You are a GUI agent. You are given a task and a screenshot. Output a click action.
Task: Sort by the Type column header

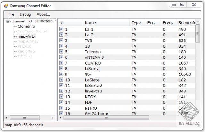pos(137,23)
